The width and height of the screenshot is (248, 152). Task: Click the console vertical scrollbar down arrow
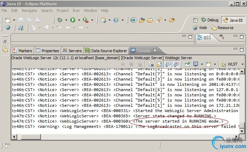242,131
